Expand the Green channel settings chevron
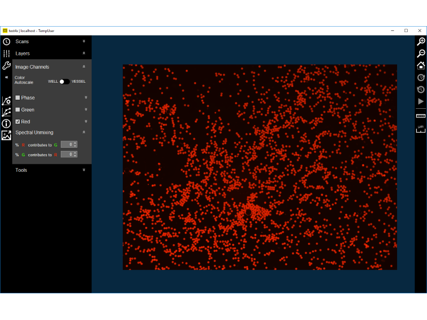The width and height of the screenshot is (427, 320). click(86, 109)
